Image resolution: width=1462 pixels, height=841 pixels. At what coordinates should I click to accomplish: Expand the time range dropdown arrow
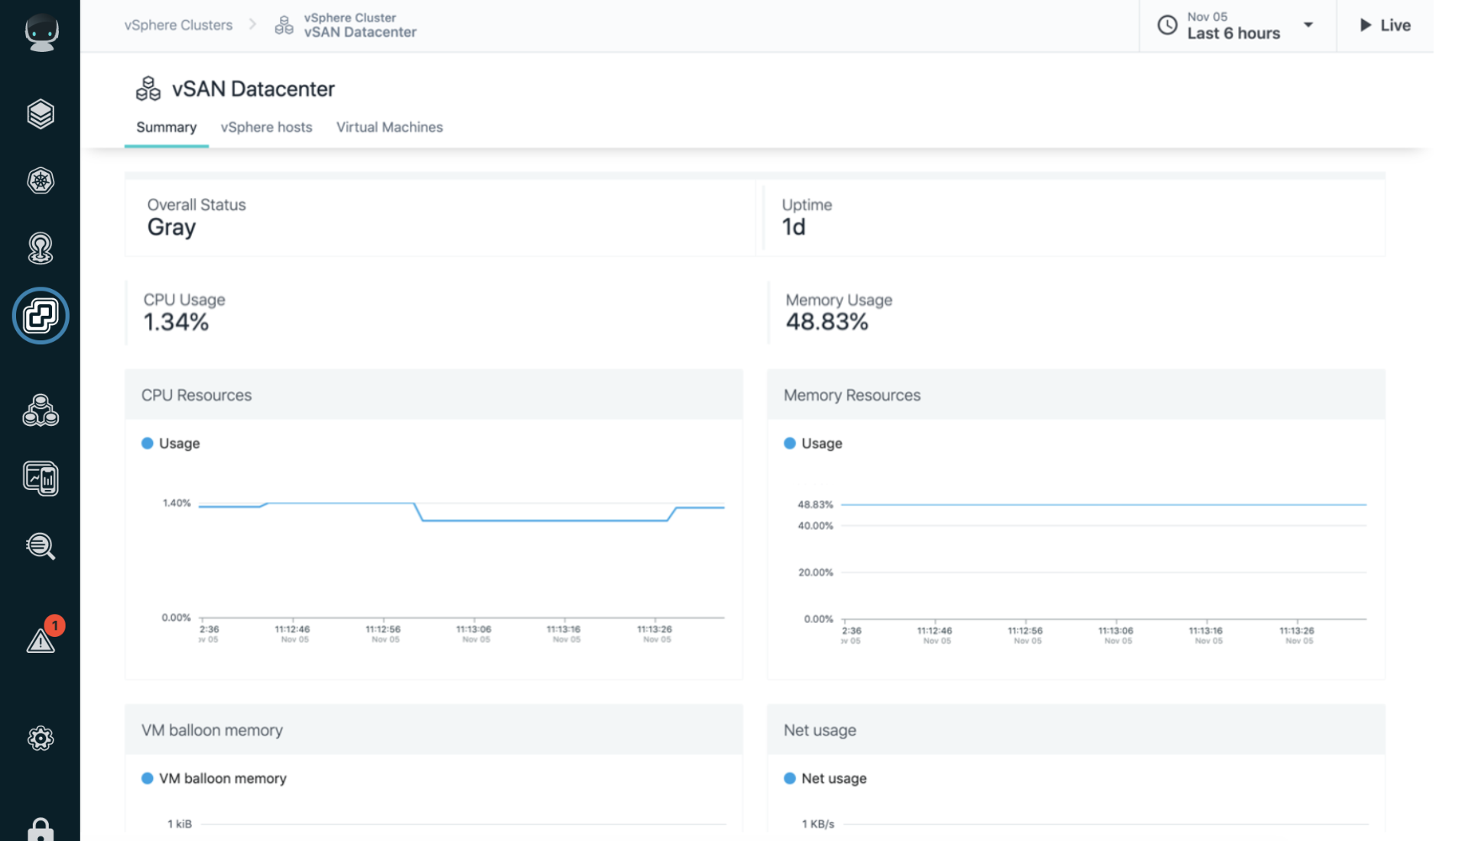(1308, 25)
